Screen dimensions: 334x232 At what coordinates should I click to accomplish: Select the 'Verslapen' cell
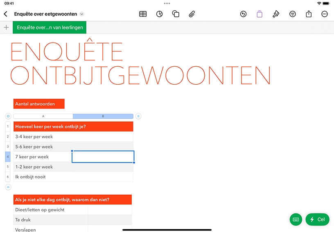click(51, 229)
